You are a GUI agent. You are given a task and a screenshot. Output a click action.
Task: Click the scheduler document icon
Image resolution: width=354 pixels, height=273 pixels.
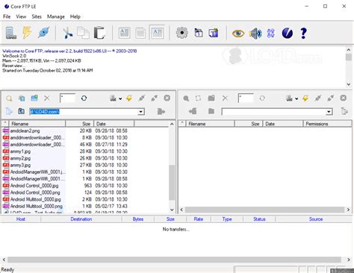click(199, 33)
